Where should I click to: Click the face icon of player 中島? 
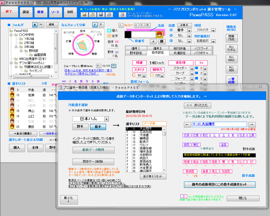pyautogui.click(x=12, y=90)
